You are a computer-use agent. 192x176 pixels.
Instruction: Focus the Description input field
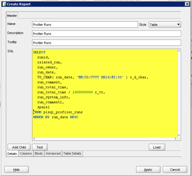click(x=106, y=34)
